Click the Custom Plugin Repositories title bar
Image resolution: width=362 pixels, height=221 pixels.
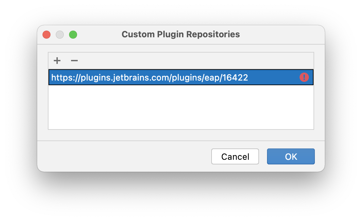(x=181, y=34)
